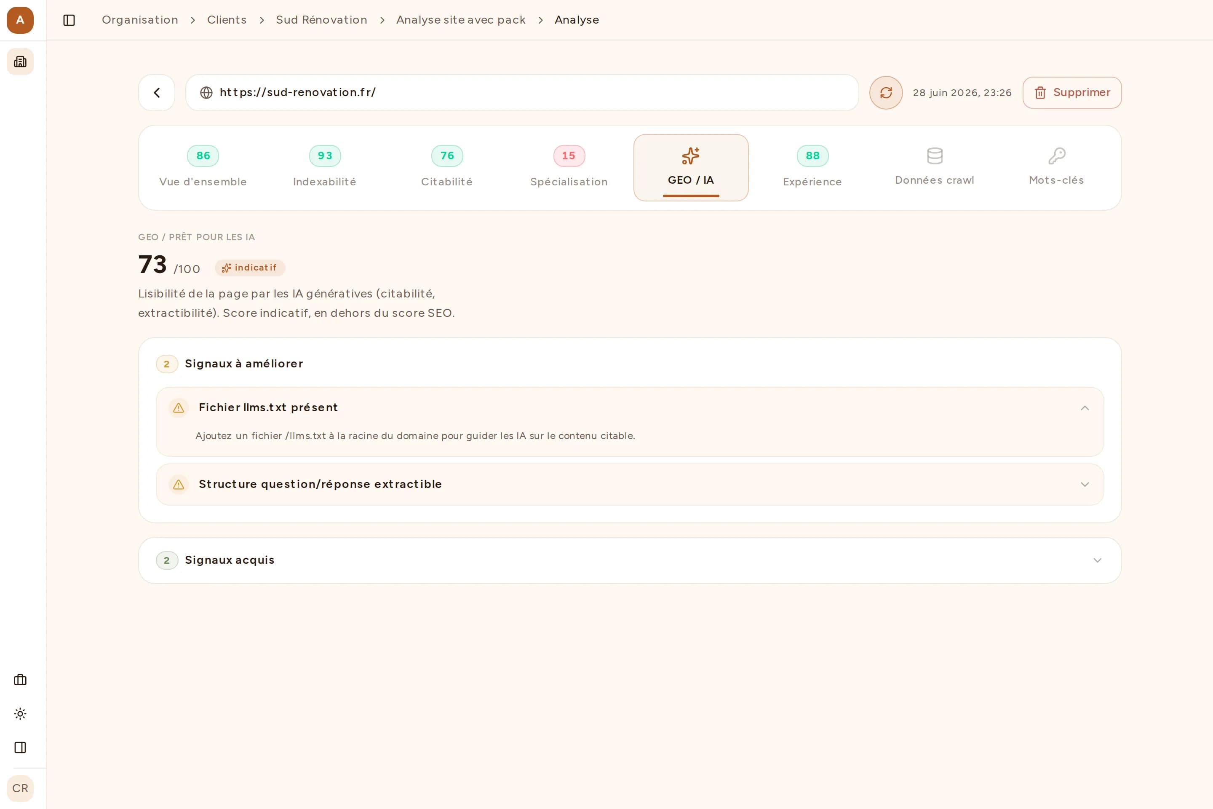The height and width of the screenshot is (809, 1213).
Task: Click the 'Analyse' current breadcrumb
Action: coord(577,20)
